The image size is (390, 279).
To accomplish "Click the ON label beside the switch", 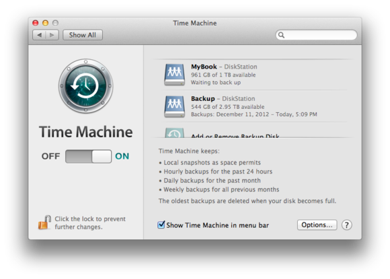I will tap(122, 157).
